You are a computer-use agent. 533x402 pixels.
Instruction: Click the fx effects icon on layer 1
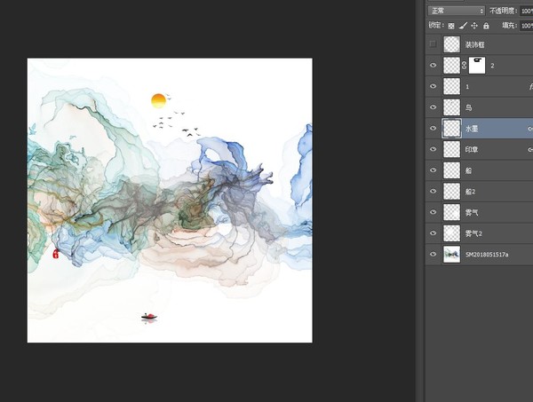coord(530,87)
